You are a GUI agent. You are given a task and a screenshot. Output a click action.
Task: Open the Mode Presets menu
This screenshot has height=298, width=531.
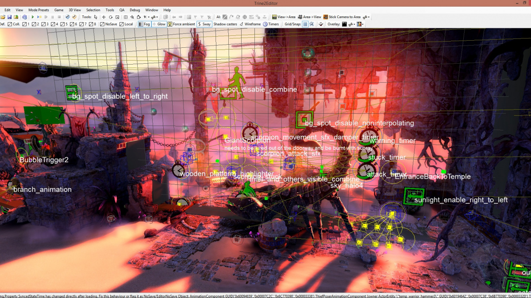[x=38, y=10]
